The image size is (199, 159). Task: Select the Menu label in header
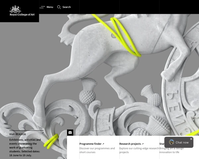click(x=50, y=7)
